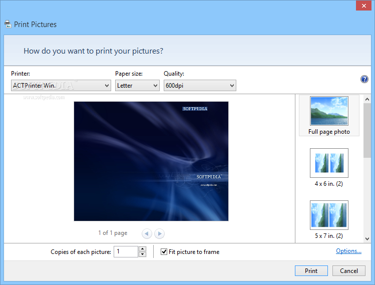
Task: Click the layout list scroll up arrow
Action: [367, 99]
